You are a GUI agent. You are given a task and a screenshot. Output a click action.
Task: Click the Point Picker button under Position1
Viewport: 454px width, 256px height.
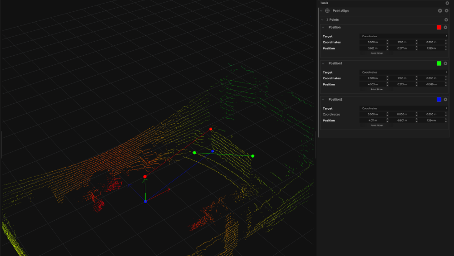[377, 90]
